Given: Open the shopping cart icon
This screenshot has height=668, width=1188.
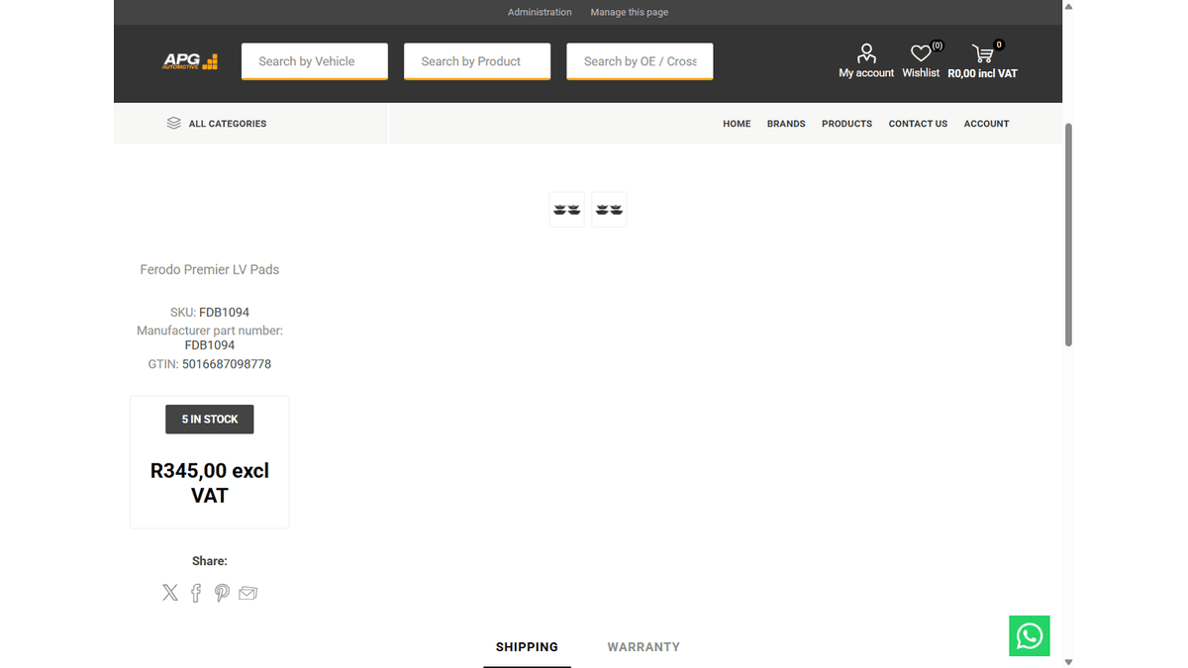Looking at the screenshot, I should click(982, 53).
